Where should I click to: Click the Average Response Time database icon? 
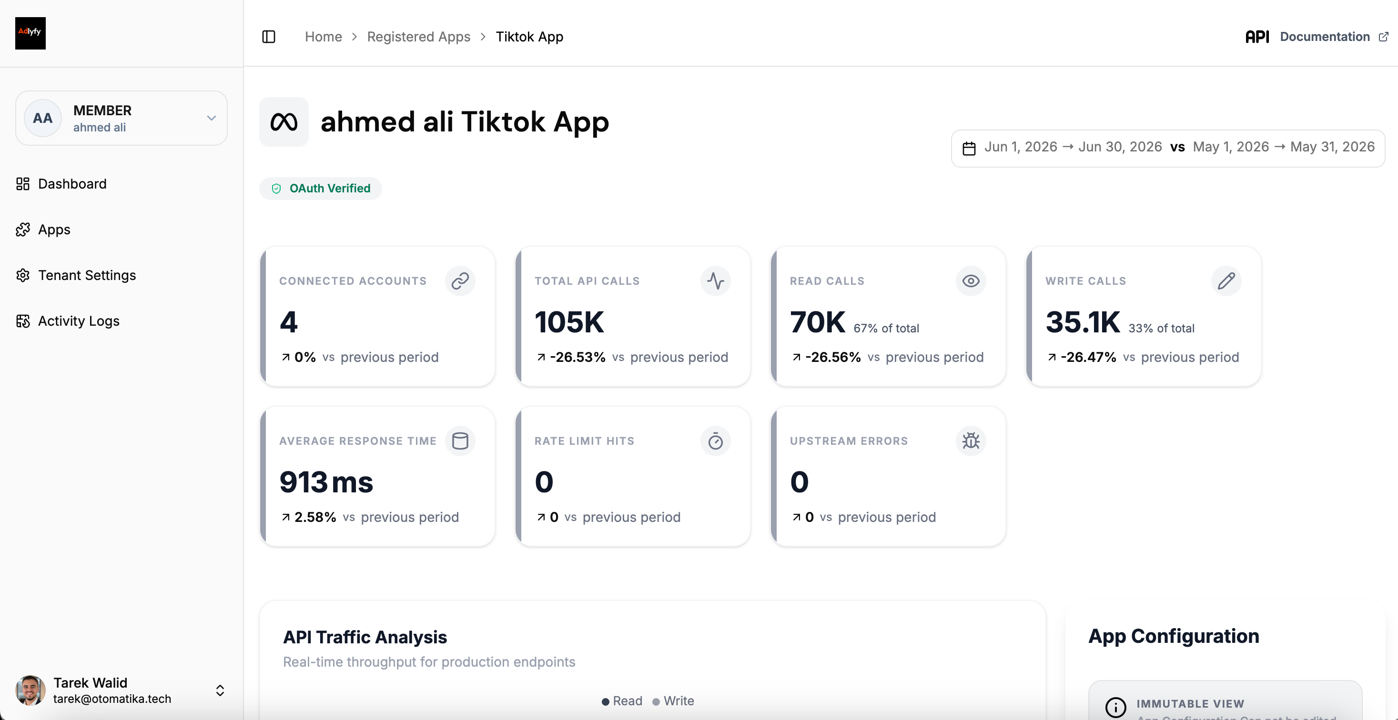tap(460, 441)
